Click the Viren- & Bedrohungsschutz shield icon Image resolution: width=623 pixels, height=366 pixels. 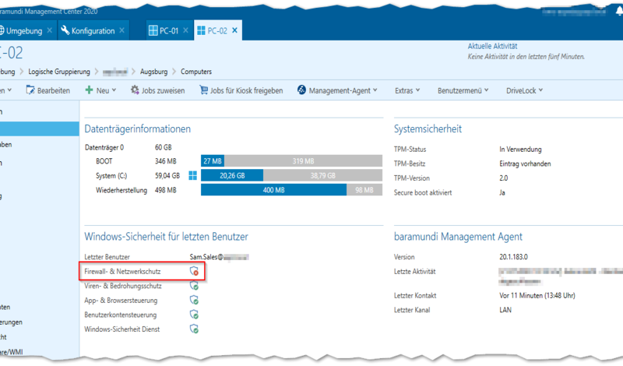tap(194, 286)
